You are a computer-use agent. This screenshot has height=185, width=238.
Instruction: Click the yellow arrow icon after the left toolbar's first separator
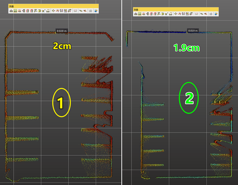click(x=54, y=11)
